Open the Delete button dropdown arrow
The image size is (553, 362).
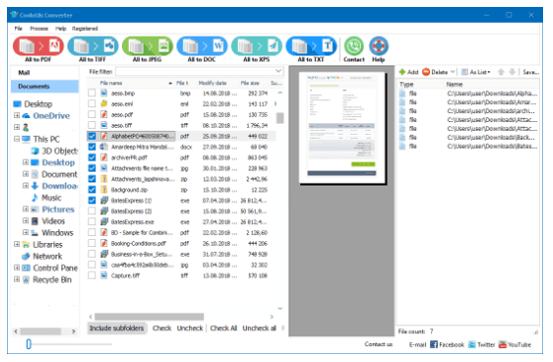tap(453, 72)
